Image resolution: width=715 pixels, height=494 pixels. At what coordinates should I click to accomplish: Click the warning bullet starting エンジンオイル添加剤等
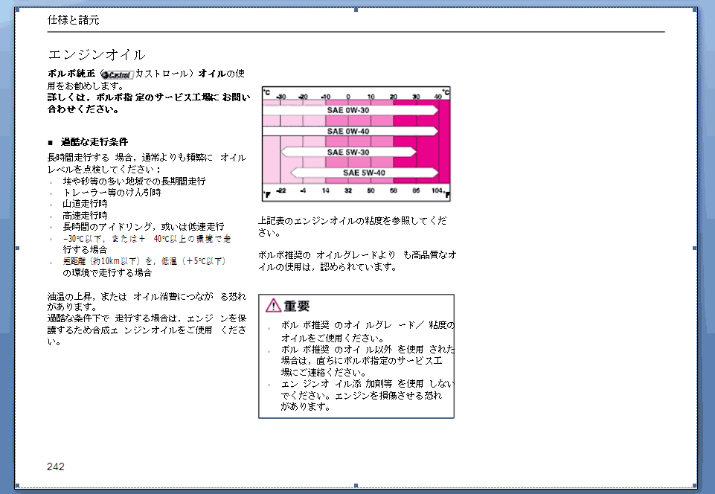tap(368, 395)
